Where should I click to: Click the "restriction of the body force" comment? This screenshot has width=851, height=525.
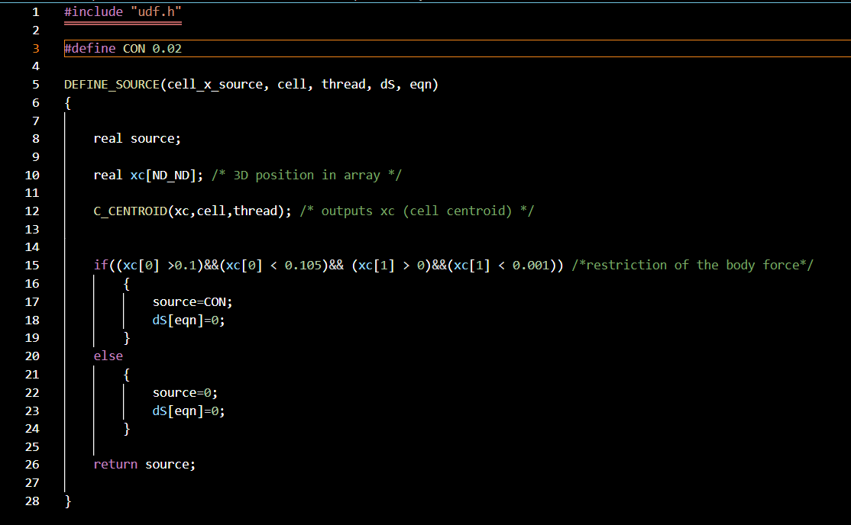(693, 266)
